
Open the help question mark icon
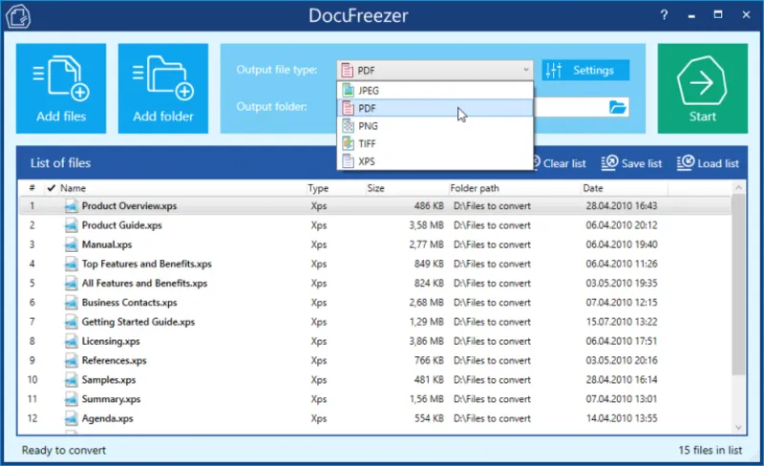click(x=664, y=15)
